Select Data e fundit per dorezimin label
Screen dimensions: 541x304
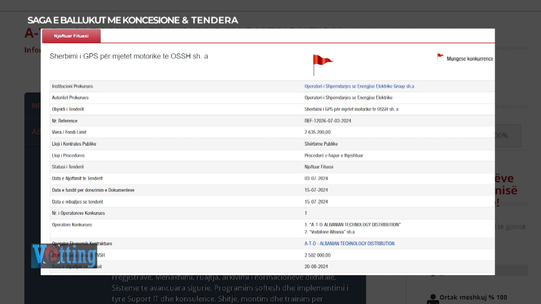93,190
